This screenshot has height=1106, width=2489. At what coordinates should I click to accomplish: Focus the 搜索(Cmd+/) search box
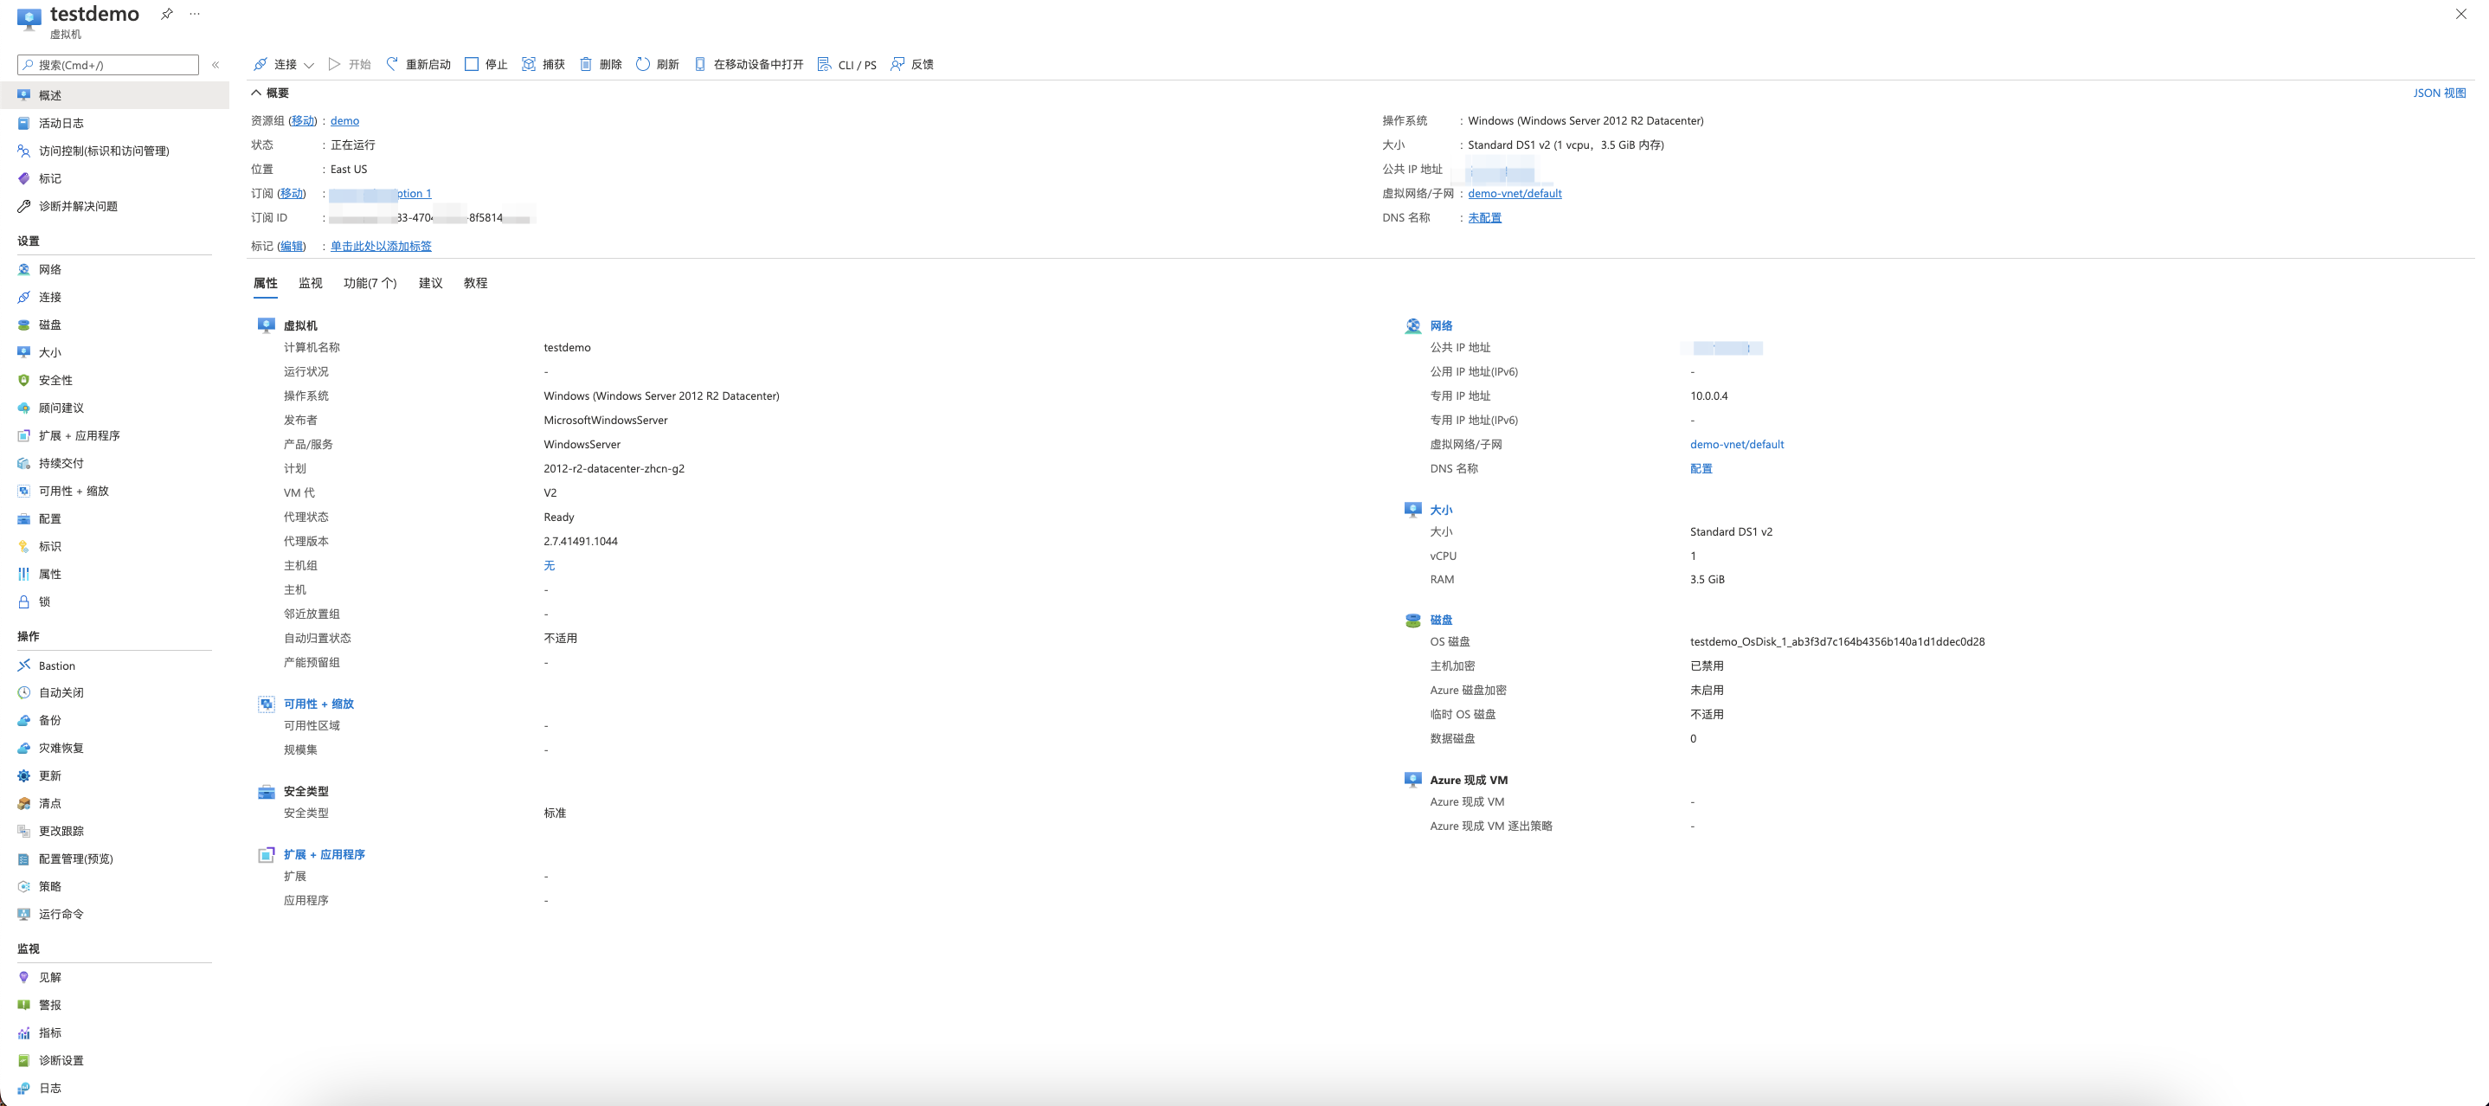coord(108,65)
